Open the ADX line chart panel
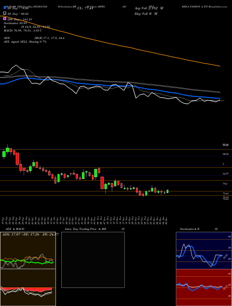Viewport: 232px width, 306px height. tap(28, 250)
